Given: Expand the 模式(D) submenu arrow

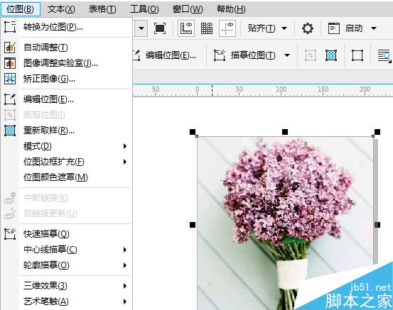Looking at the screenshot, I should pyautogui.click(x=125, y=146).
